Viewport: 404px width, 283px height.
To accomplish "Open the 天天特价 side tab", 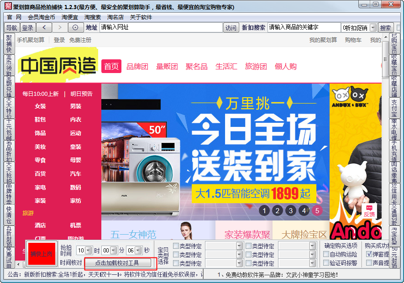I will click(x=9, y=108).
